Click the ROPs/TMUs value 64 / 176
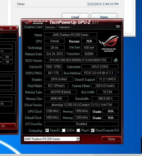The image size is (142, 156). tap(53, 73)
